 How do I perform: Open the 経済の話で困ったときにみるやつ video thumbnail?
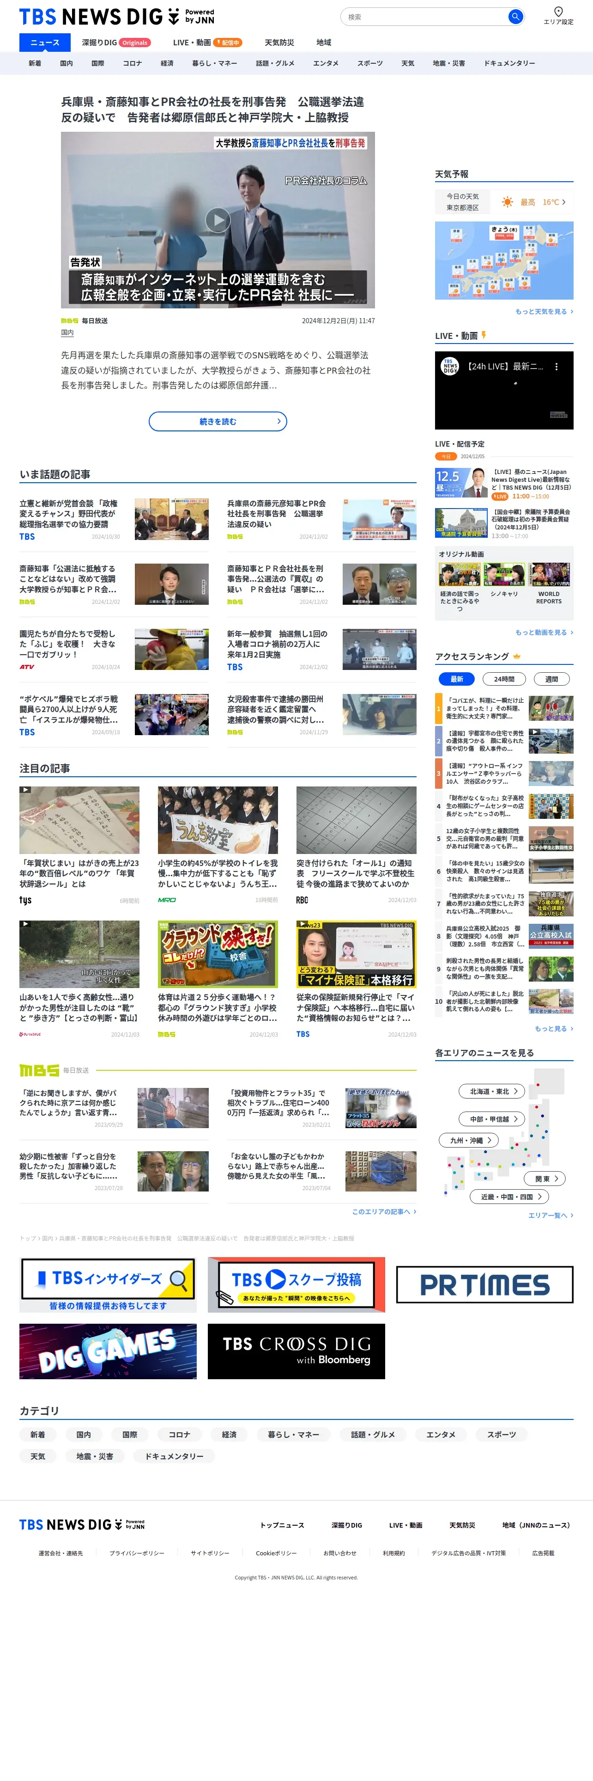(x=460, y=575)
